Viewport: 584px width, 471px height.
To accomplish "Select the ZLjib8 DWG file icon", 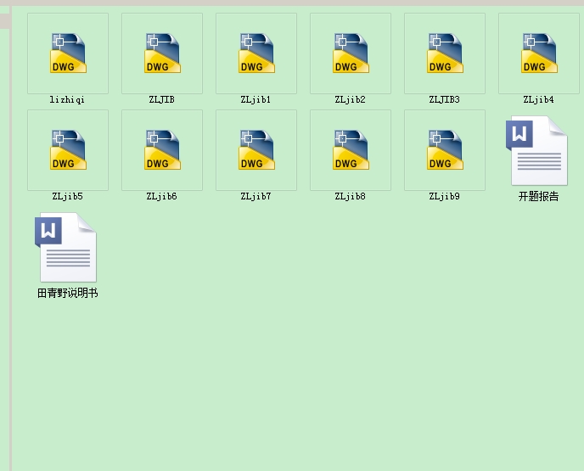I will coord(351,150).
